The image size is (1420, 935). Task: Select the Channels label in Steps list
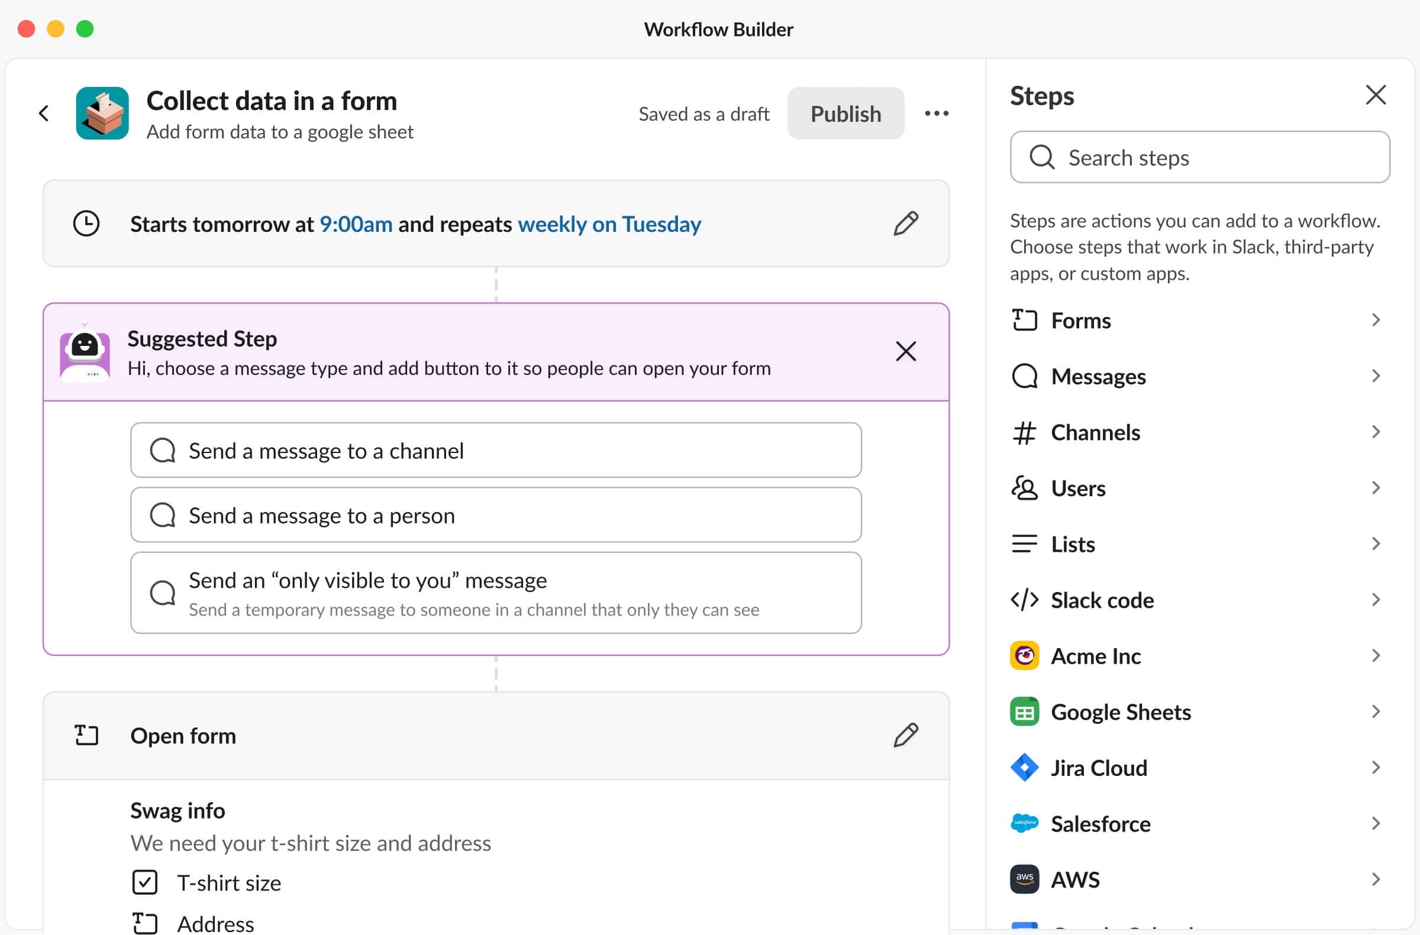(1095, 432)
